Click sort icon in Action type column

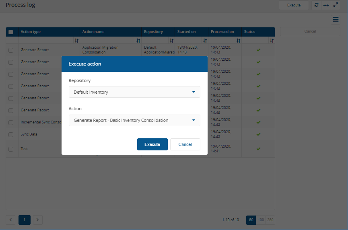coord(76,41)
